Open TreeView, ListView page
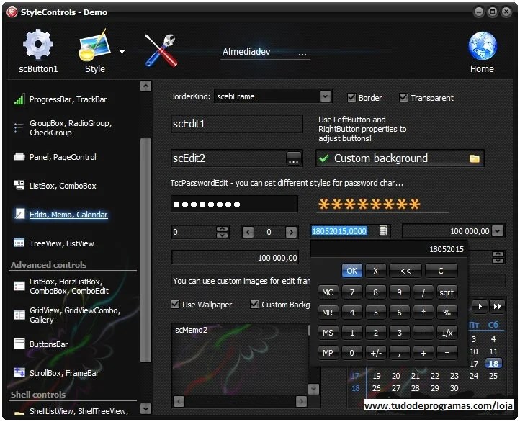Screen dimensions: 520x422 click(x=62, y=243)
